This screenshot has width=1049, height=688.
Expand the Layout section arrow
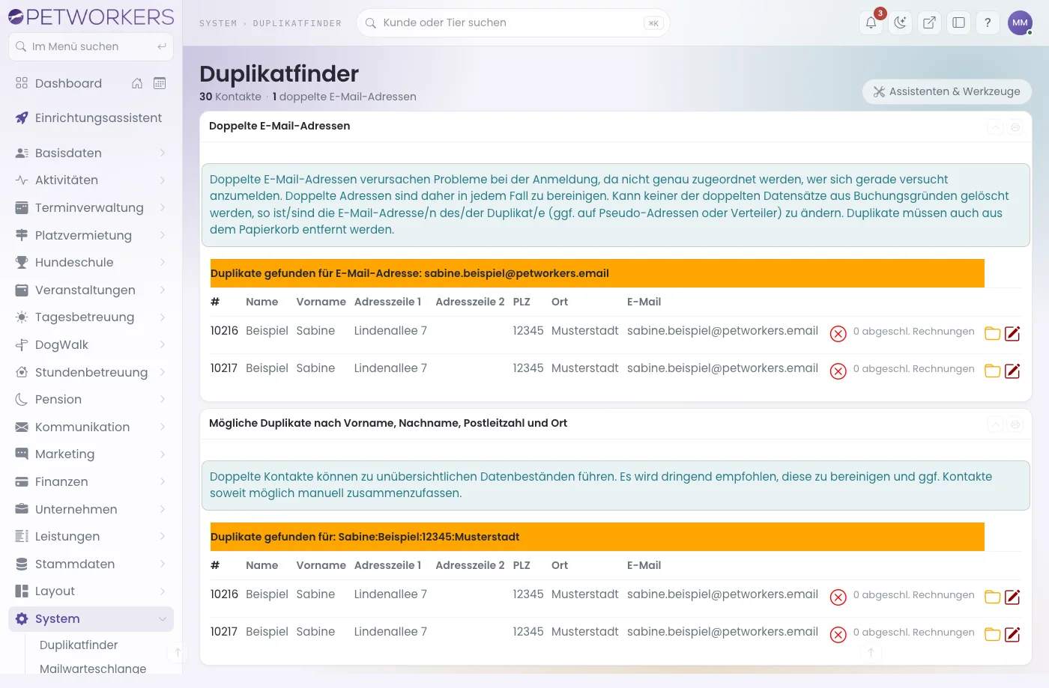click(163, 591)
